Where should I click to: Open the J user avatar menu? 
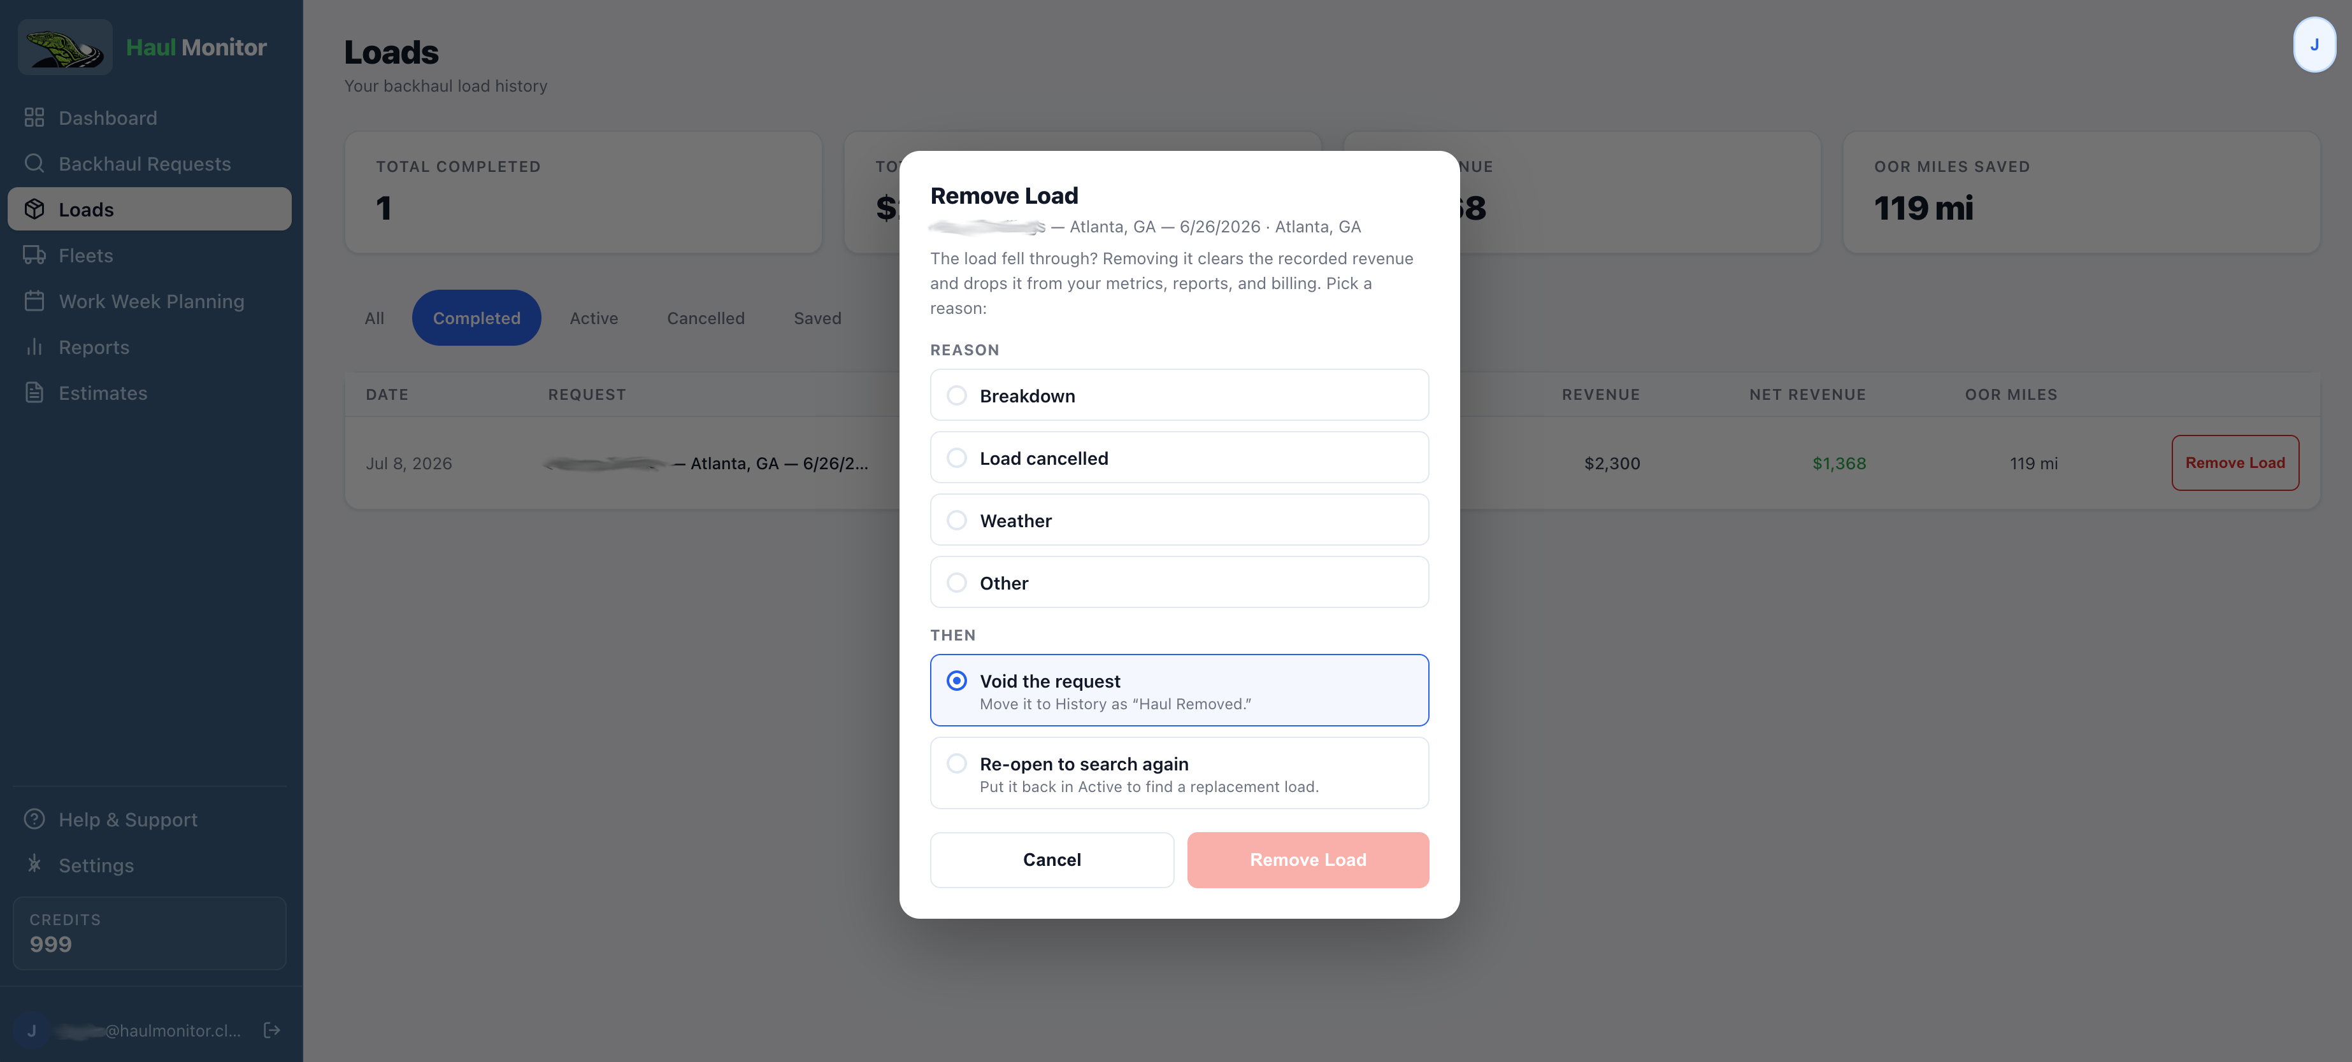[x=2313, y=45]
